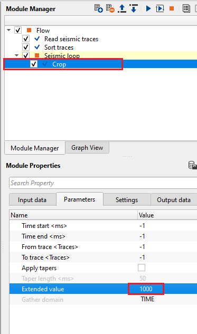Click the remove module icon
197x334 pixels.
click(110, 8)
